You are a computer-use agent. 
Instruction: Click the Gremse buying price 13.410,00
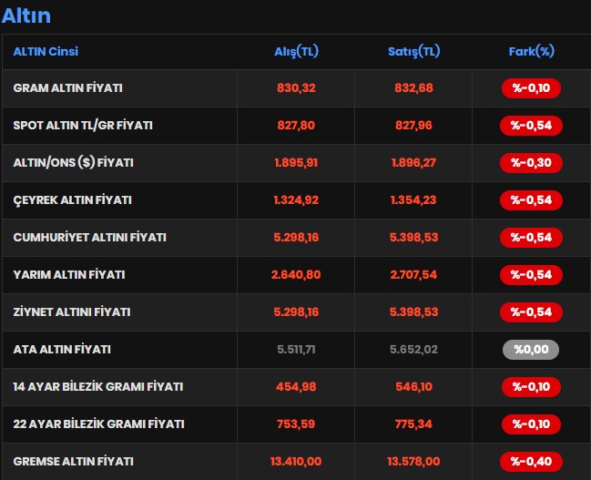click(296, 461)
